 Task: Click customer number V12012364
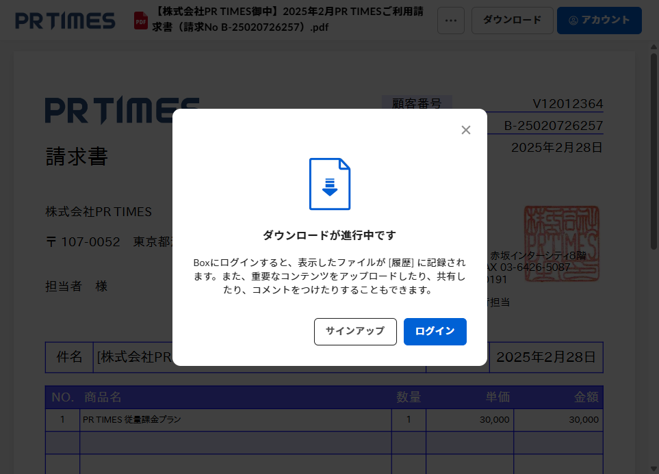(x=568, y=104)
